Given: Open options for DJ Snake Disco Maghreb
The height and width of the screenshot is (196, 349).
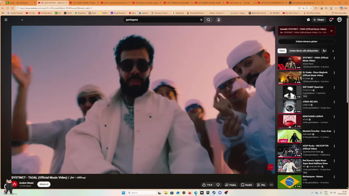Looking at the screenshot, I should 334,73.
